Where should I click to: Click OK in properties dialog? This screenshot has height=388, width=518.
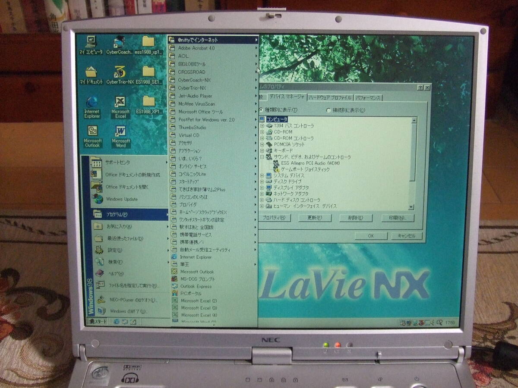pos(371,236)
